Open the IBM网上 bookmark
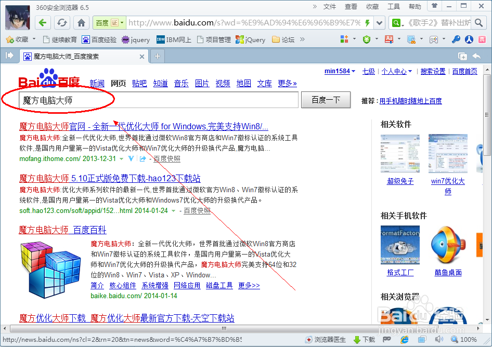This screenshot has height=347, width=492. [x=174, y=39]
